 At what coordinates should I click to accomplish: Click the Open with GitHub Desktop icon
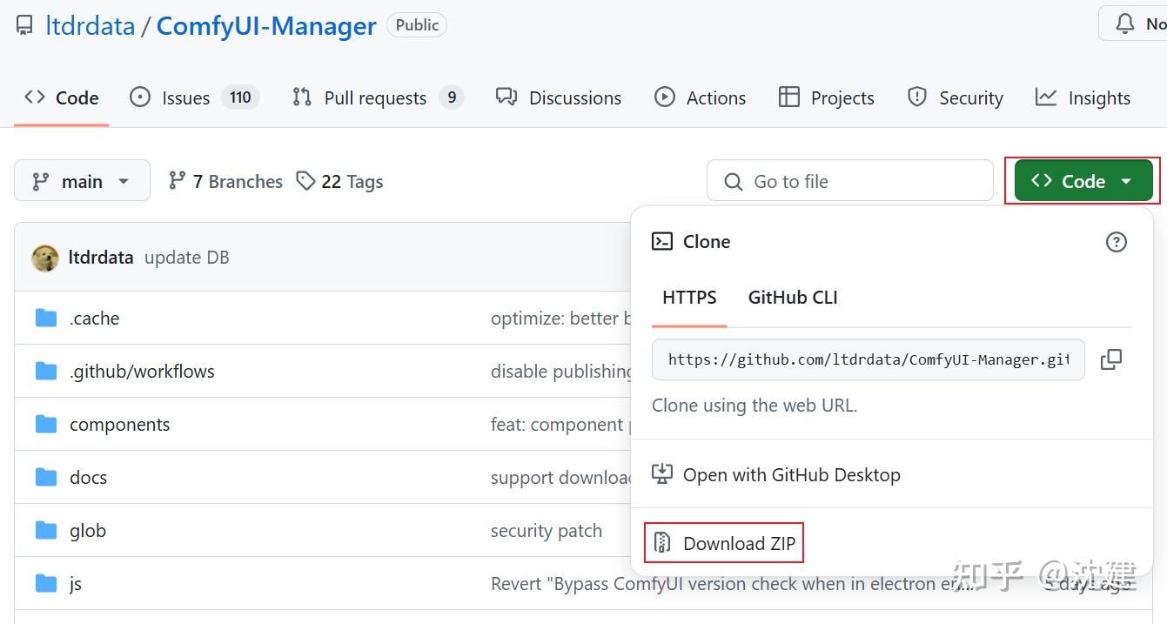pos(662,474)
